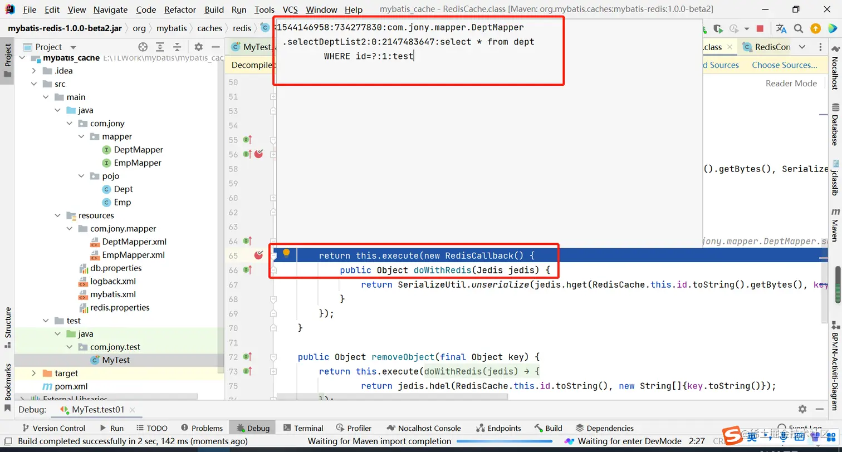The image size is (842, 452).
Task: Select redis.properties in the project tree
Action: [120, 307]
